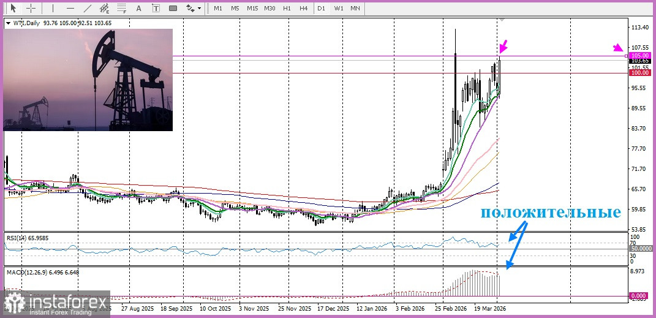Open the arrows objects dropdown
The image size is (656, 318).
point(194,9)
